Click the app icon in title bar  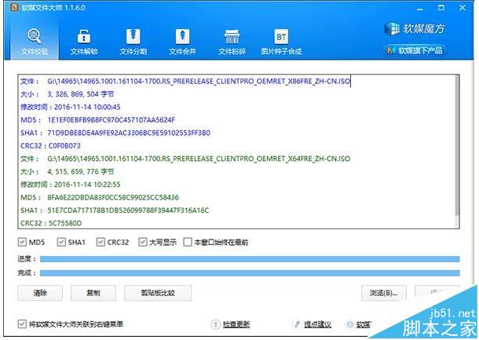[14, 7]
